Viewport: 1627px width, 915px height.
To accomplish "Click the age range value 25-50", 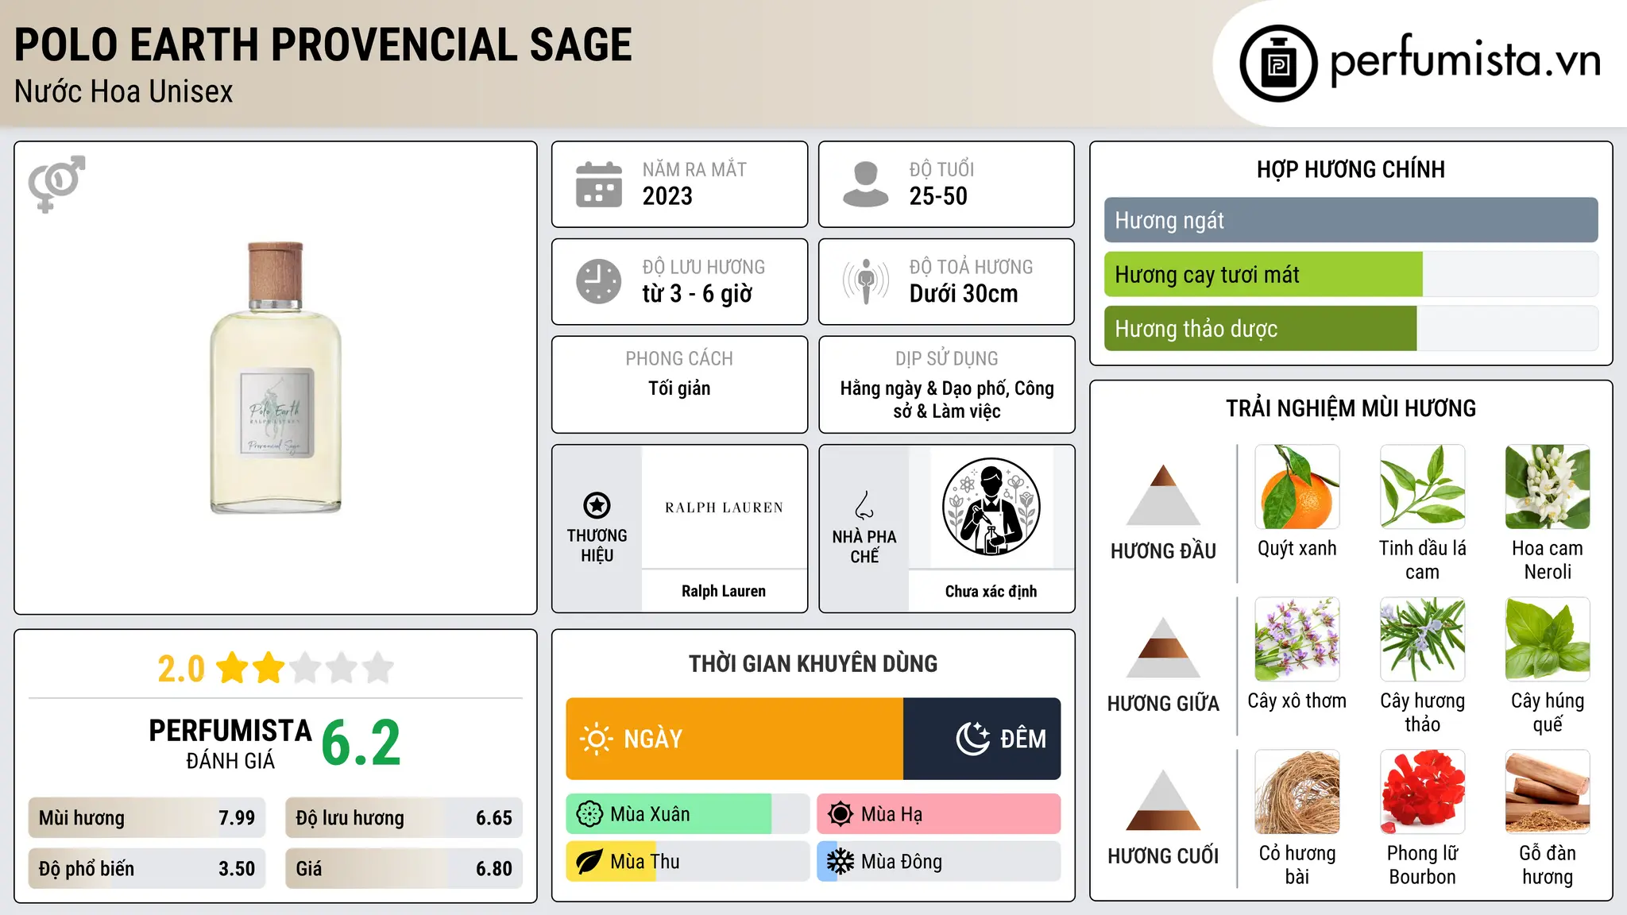I will 938,196.
